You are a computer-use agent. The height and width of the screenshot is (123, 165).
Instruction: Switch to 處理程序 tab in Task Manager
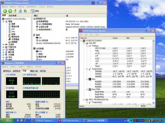(x=16, y=71)
